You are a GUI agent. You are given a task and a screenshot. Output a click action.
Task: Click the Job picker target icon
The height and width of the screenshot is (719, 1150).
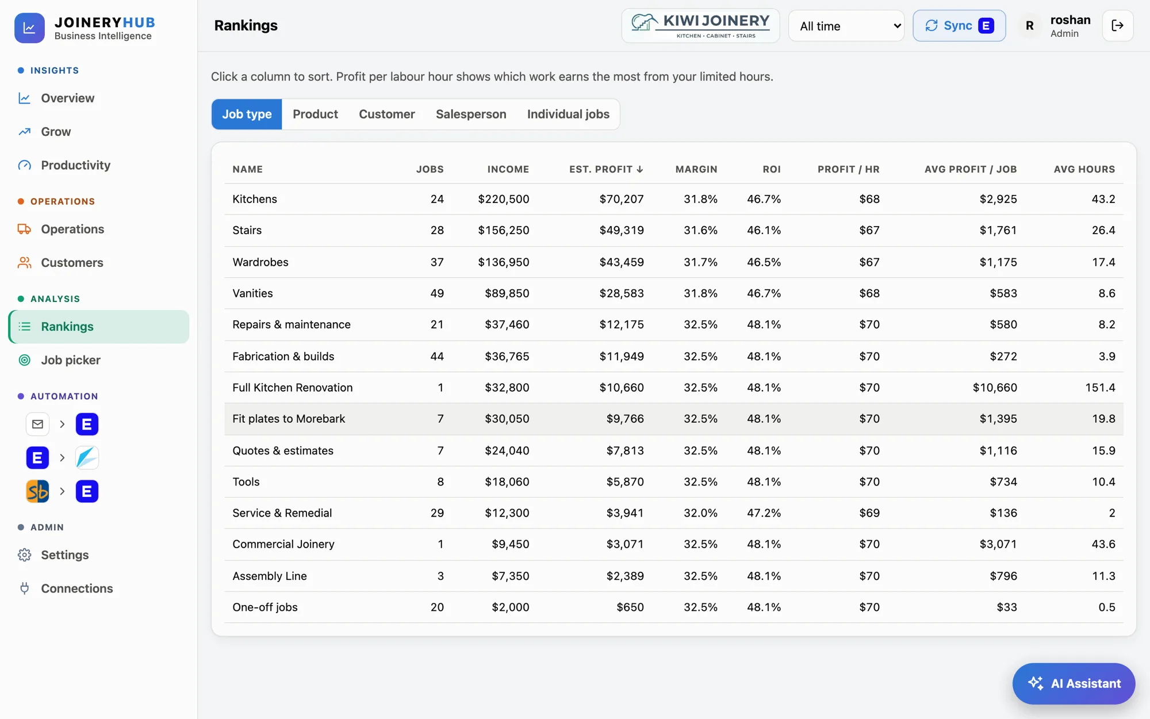point(24,360)
